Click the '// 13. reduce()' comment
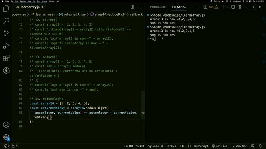266x149 pixels. [43, 57]
